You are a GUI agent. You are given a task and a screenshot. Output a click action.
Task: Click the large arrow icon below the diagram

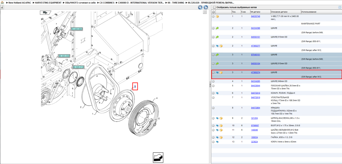(x=158, y=158)
